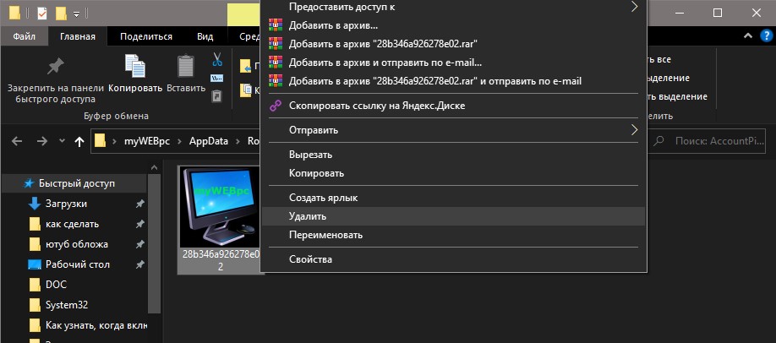Image resolution: width=776 pixels, height=343 pixels.
Task: Click the Быстрый доступ star icon
Action: tap(29, 183)
